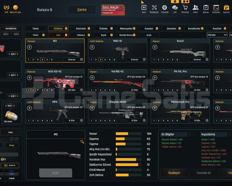The width and height of the screenshot is (232, 186).
Task: Open the Market cart icon
Action: 185,8
